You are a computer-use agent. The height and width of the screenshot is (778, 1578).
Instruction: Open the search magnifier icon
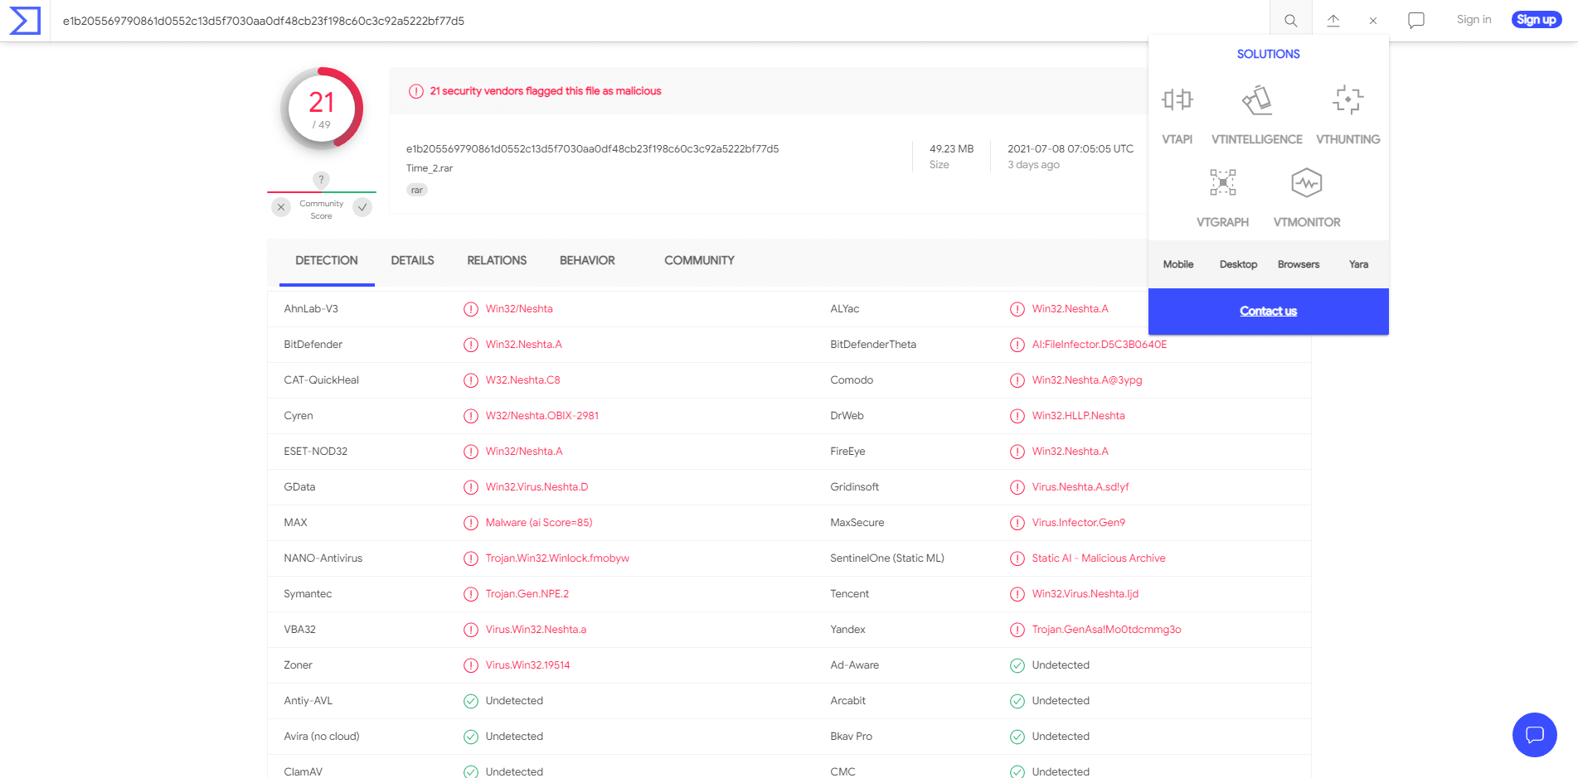1290,21
